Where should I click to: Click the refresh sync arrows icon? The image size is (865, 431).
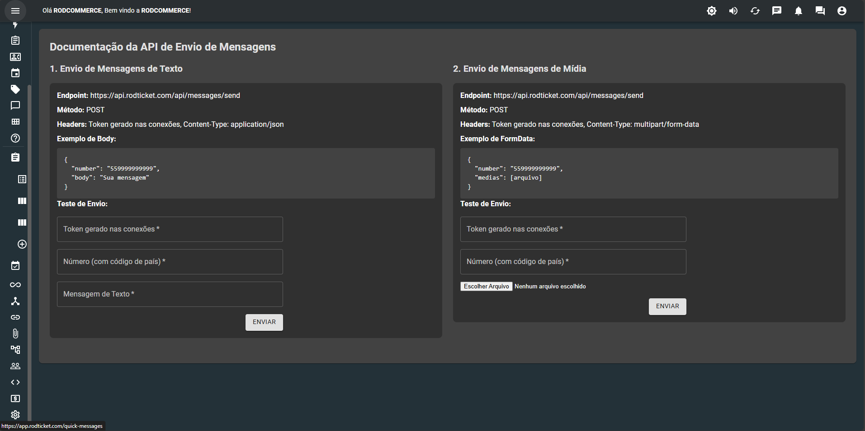[x=755, y=11]
